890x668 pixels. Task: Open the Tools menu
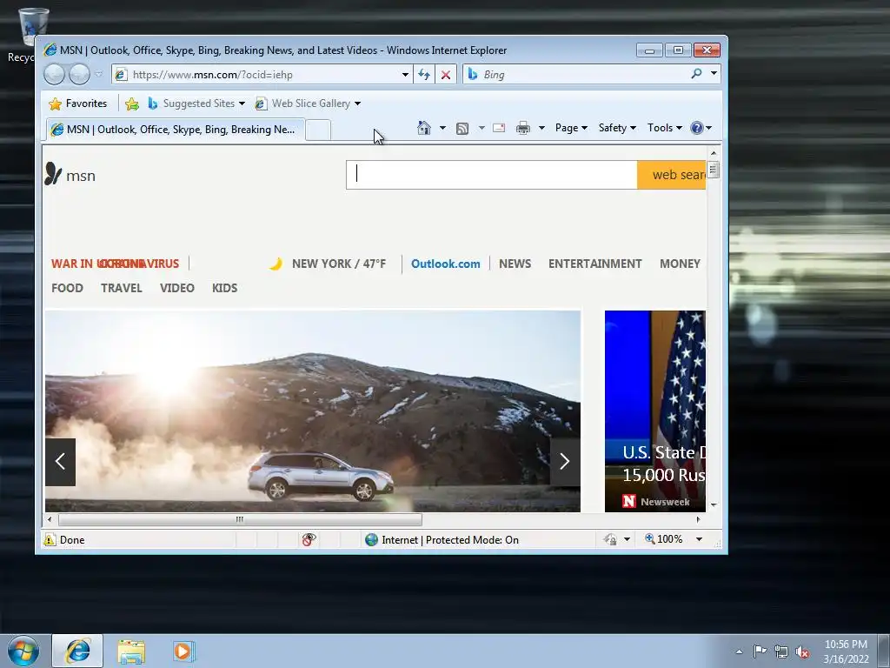click(x=665, y=128)
